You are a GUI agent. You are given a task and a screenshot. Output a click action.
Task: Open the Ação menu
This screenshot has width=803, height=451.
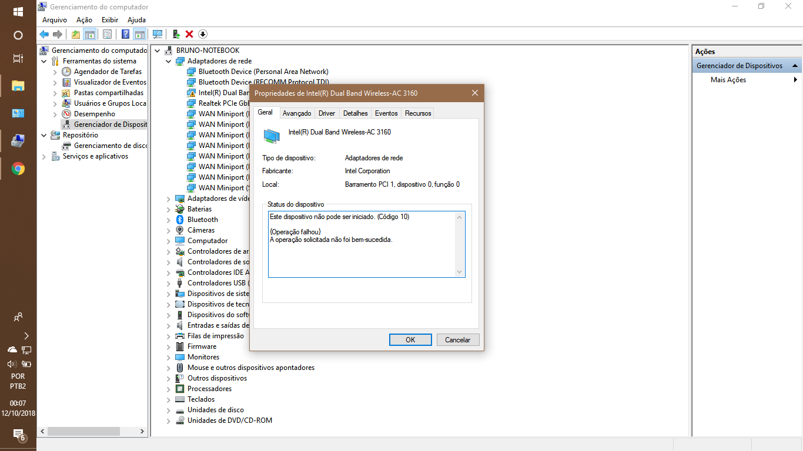pyautogui.click(x=84, y=20)
